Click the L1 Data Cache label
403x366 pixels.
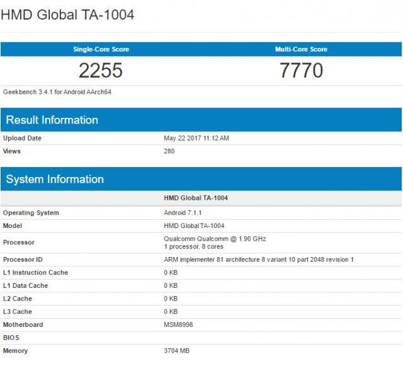point(25,286)
